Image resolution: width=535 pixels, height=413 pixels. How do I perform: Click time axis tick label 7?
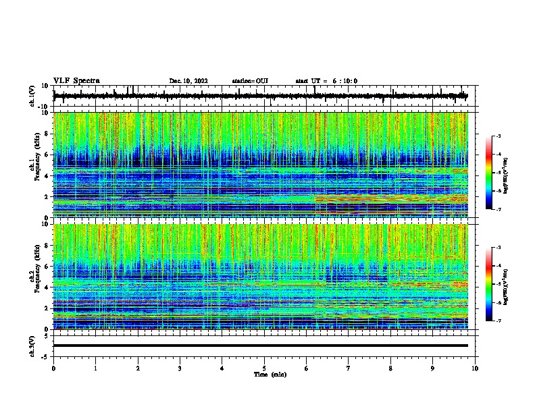pyautogui.click(x=349, y=368)
